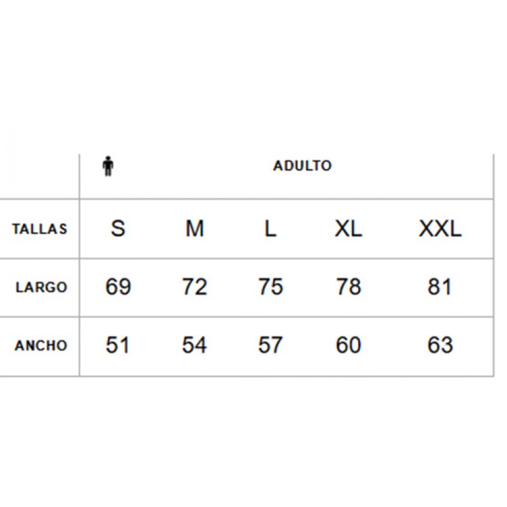This screenshot has width=507, height=507.
Task: Click the largo value 69
Action: (118, 287)
